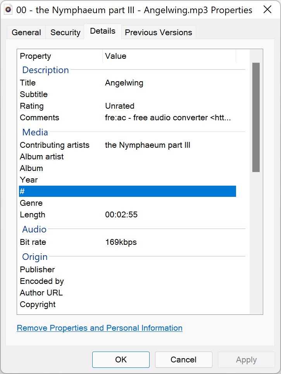Click Remove Properties and Personal Information link
Screen dimensions: 281x374
[100, 328]
